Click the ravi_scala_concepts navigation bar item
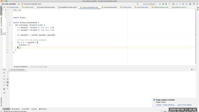Image resolution: width=199 pixels, height=112 pixels. [x=8, y=4]
